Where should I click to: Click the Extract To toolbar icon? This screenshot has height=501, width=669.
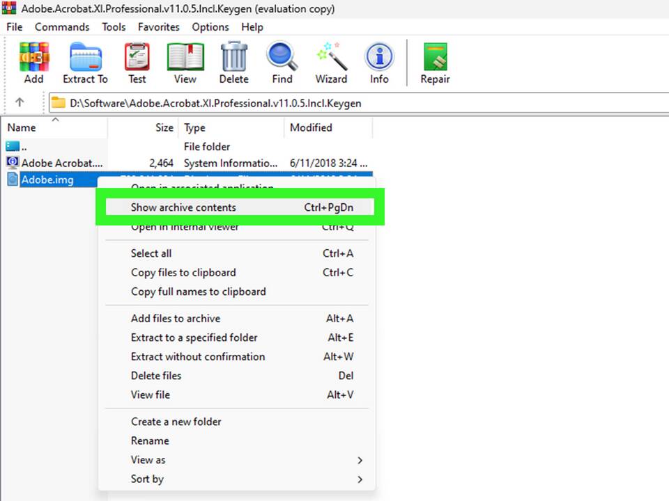click(85, 63)
